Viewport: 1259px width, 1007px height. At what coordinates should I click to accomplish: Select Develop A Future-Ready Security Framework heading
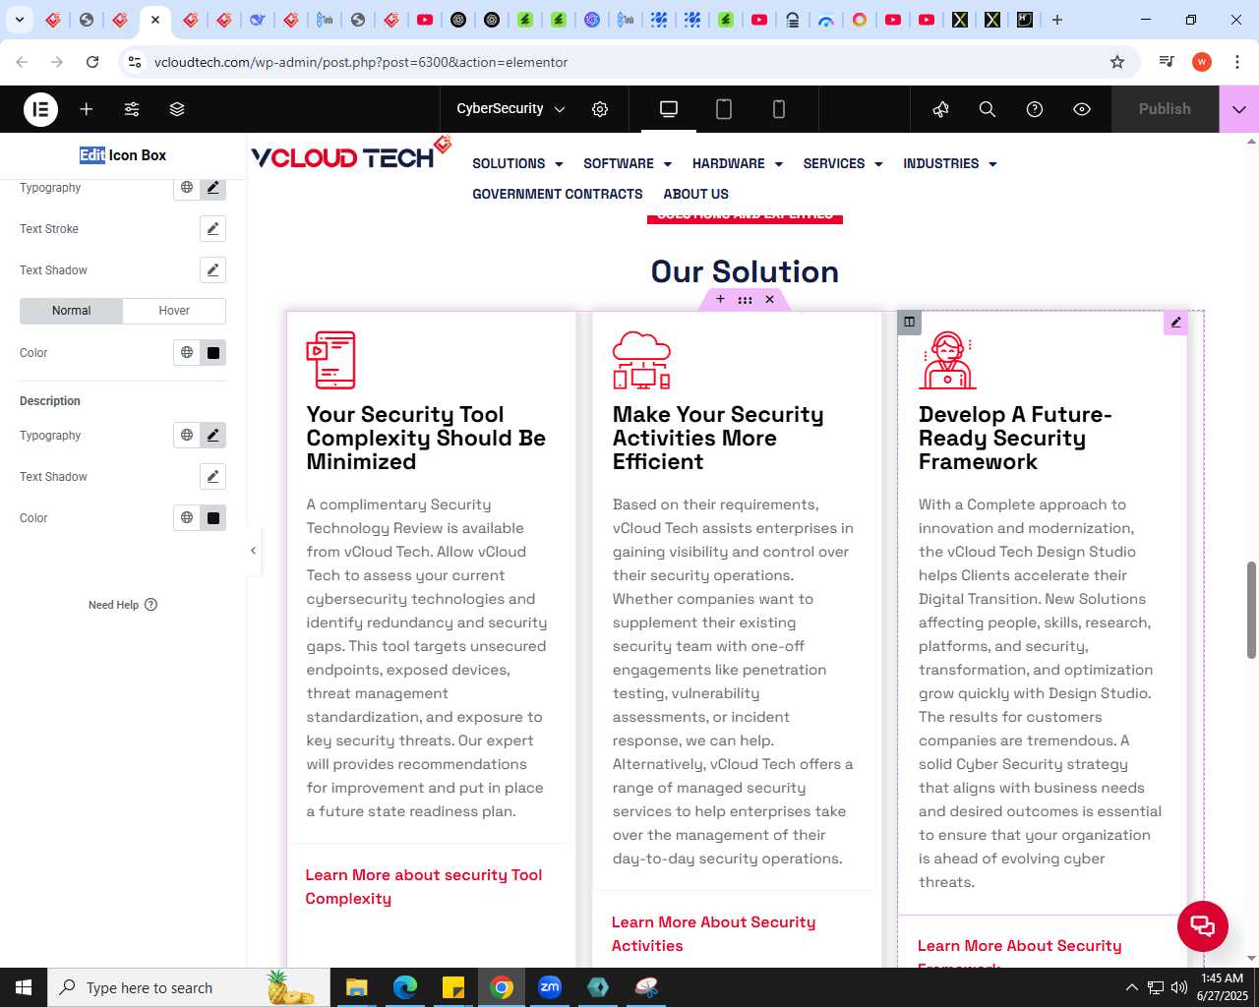[x=1015, y=439]
